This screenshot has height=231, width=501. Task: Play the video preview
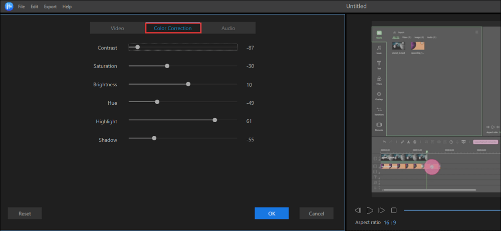coord(370,210)
